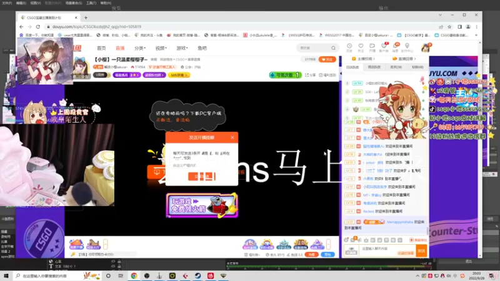Switch to 钻粉 tab

click(x=417, y=67)
